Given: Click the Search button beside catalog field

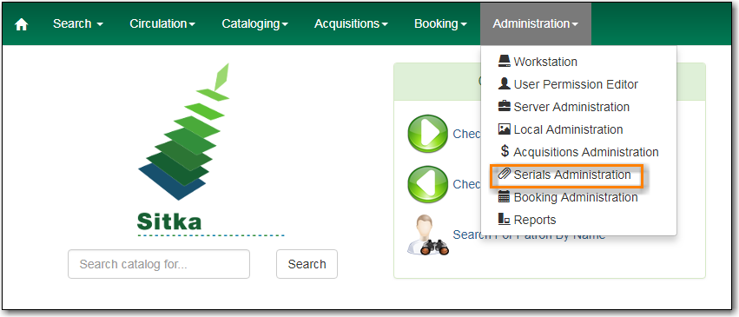Looking at the screenshot, I should (307, 264).
